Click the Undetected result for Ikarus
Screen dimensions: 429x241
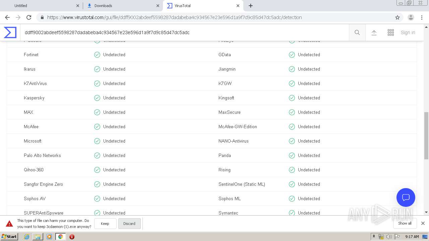tap(114, 69)
